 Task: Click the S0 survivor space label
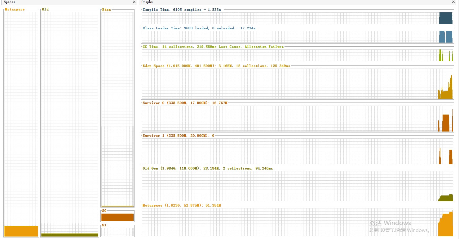pyautogui.click(x=104, y=211)
